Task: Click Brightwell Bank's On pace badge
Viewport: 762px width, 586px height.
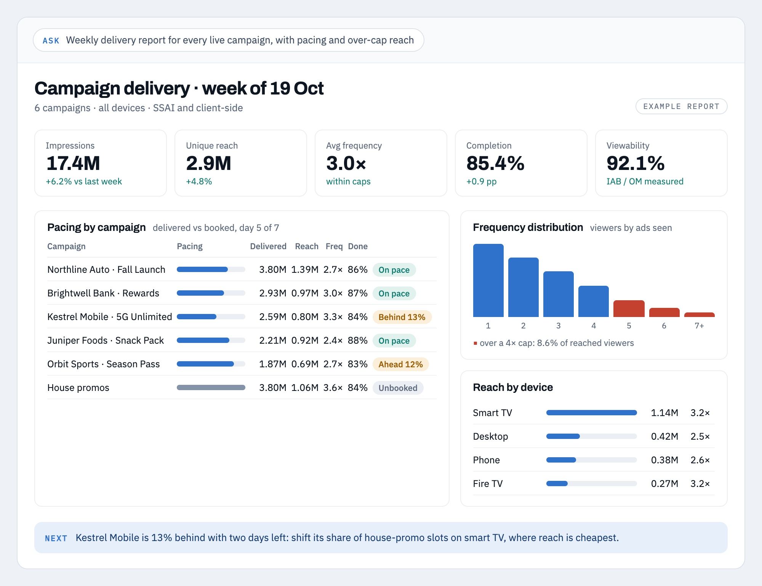Action: coord(394,293)
